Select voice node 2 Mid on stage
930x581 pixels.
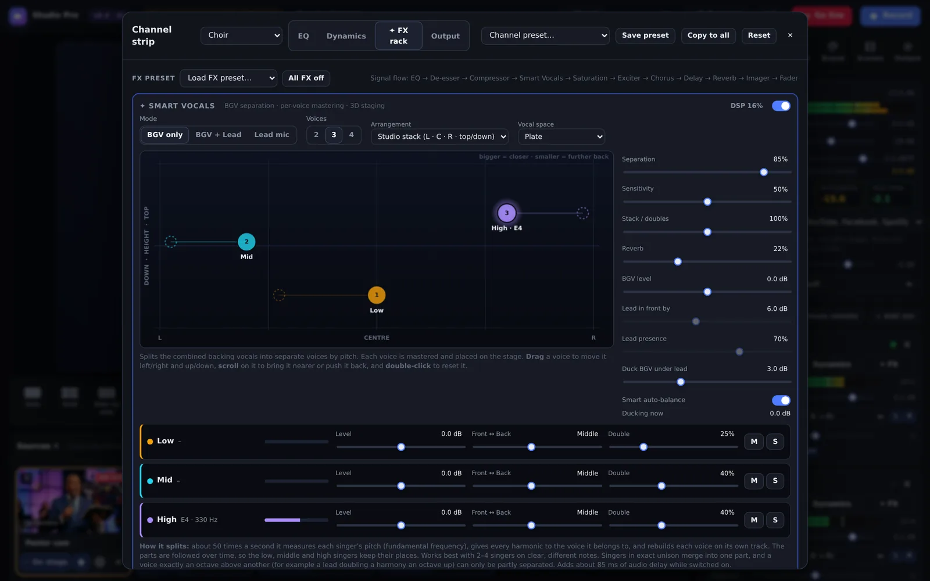click(x=246, y=242)
